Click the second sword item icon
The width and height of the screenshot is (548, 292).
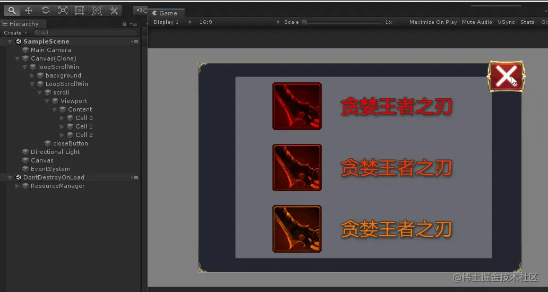(x=297, y=167)
